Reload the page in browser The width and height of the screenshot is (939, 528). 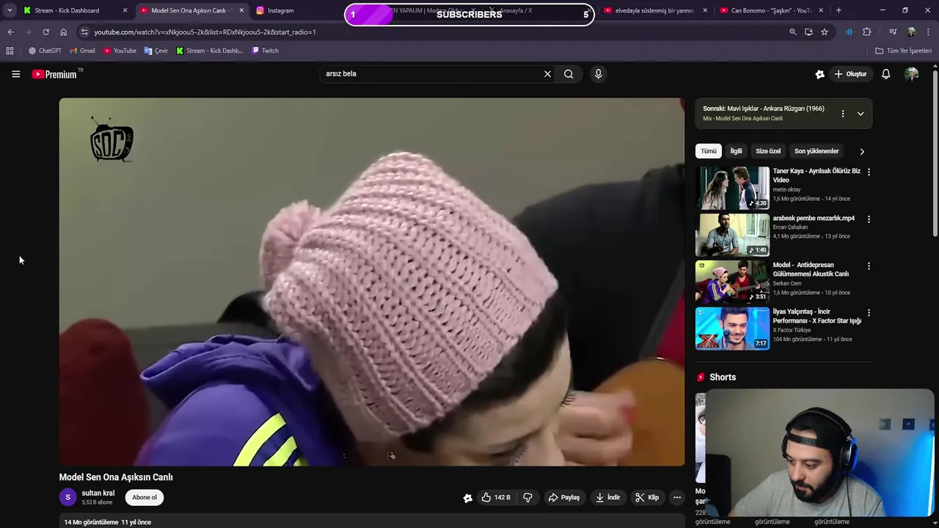pos(45,32)
